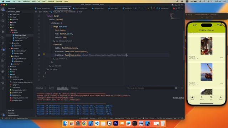Pause the debug session in the debug toolbar
The image size is (228, 128).
136,8
